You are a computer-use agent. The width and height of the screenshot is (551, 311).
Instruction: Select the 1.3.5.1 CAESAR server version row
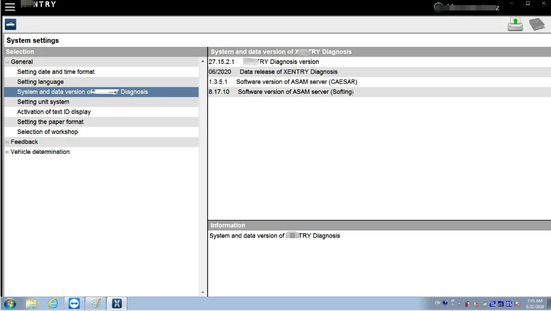click(380, 82)
